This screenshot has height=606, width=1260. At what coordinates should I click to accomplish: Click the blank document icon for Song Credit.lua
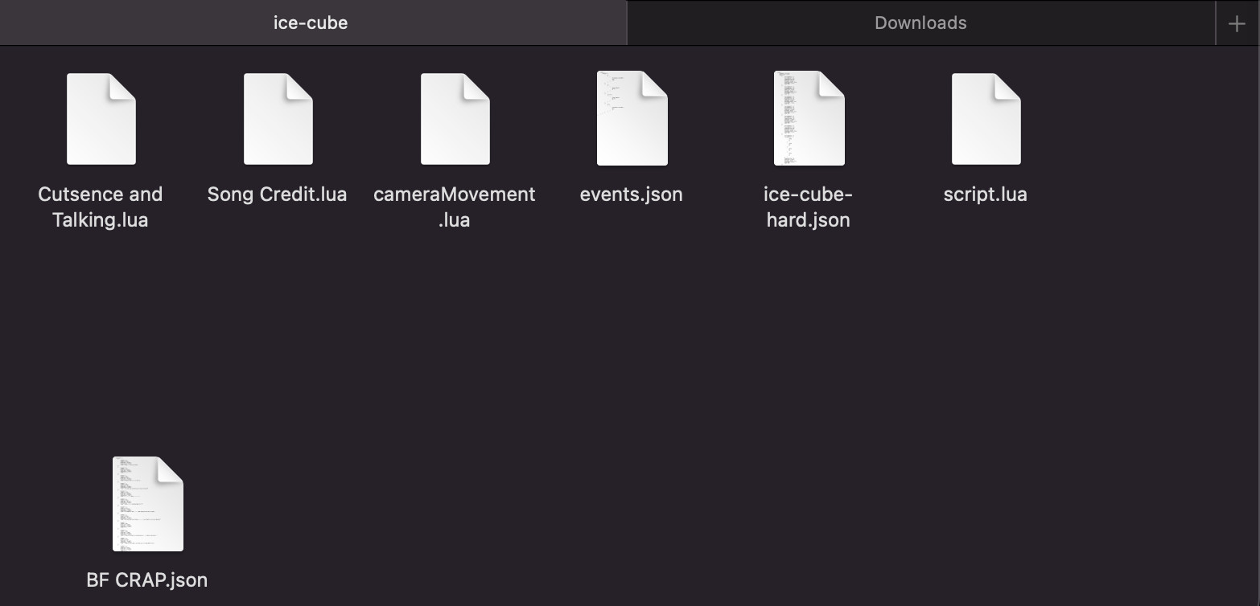pos(277,118)
